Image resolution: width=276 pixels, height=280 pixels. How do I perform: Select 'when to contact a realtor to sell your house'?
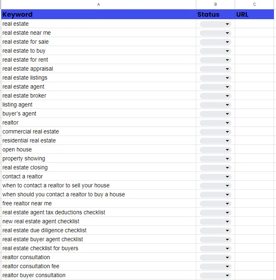(99, 185)
